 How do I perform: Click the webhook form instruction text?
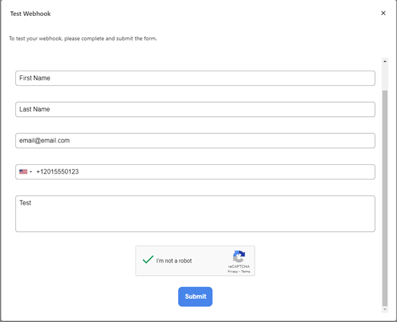tap(83, 38)
